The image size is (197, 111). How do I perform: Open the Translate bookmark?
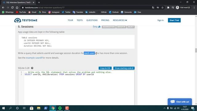78,12
